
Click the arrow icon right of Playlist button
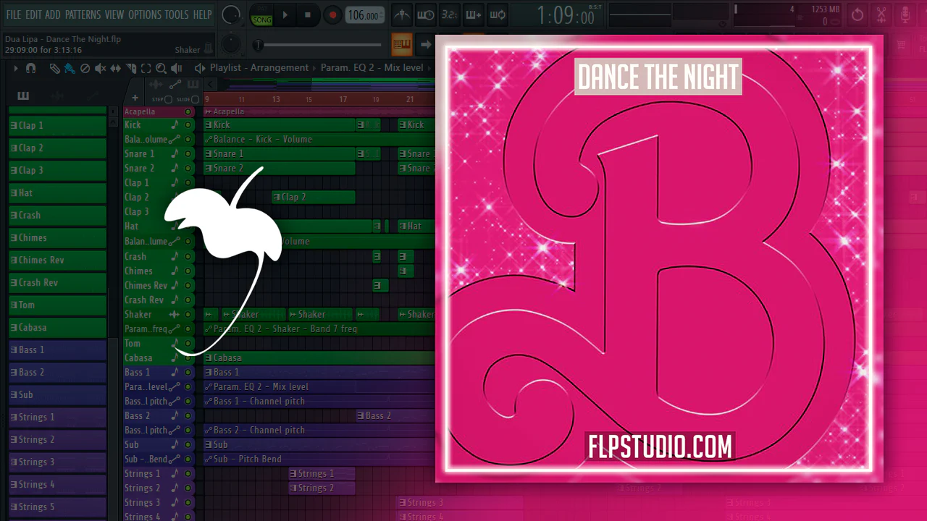(426, 44)
